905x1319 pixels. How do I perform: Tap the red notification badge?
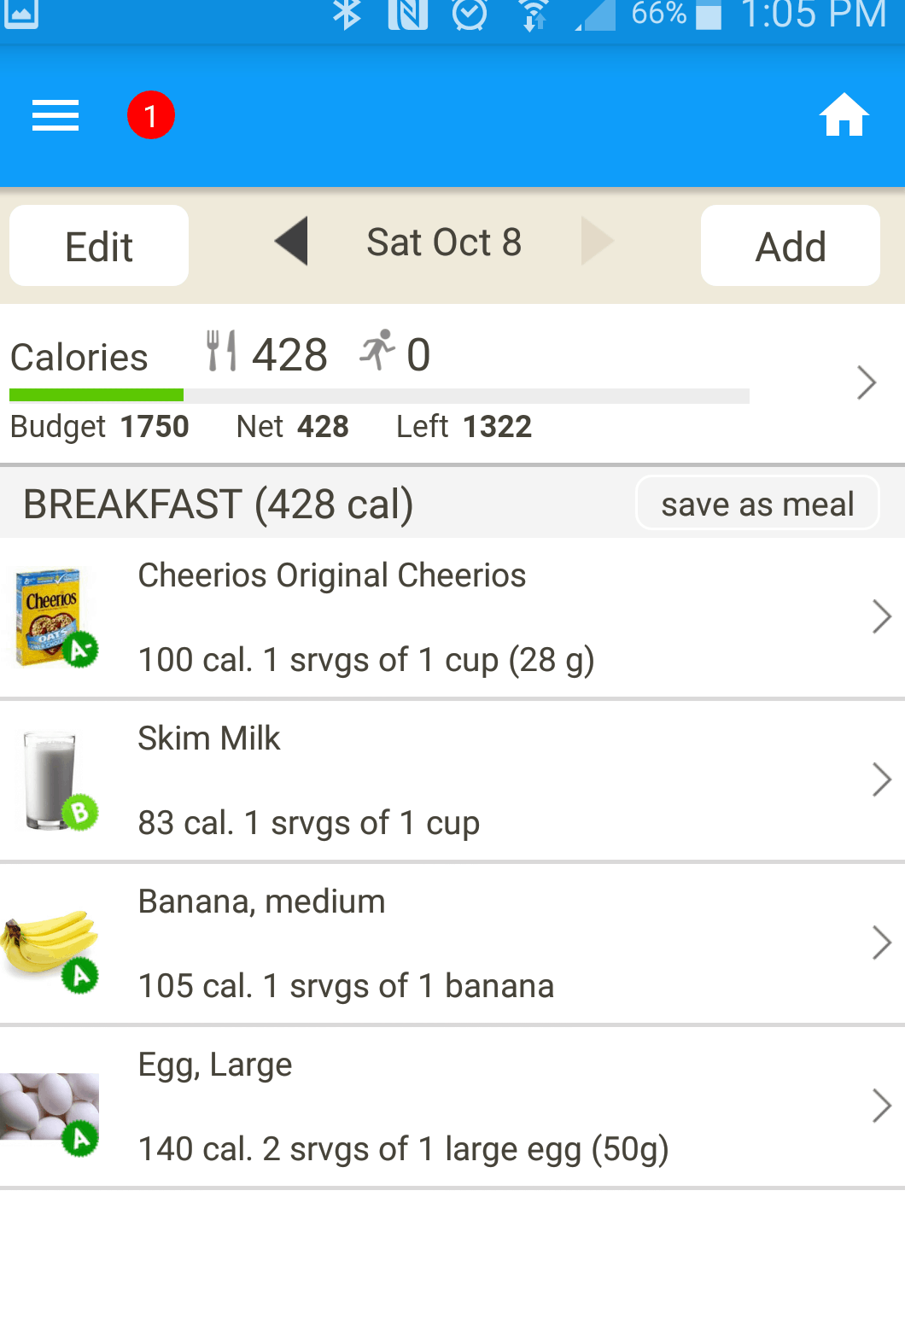pyautogui.click(x=151, y=115)
